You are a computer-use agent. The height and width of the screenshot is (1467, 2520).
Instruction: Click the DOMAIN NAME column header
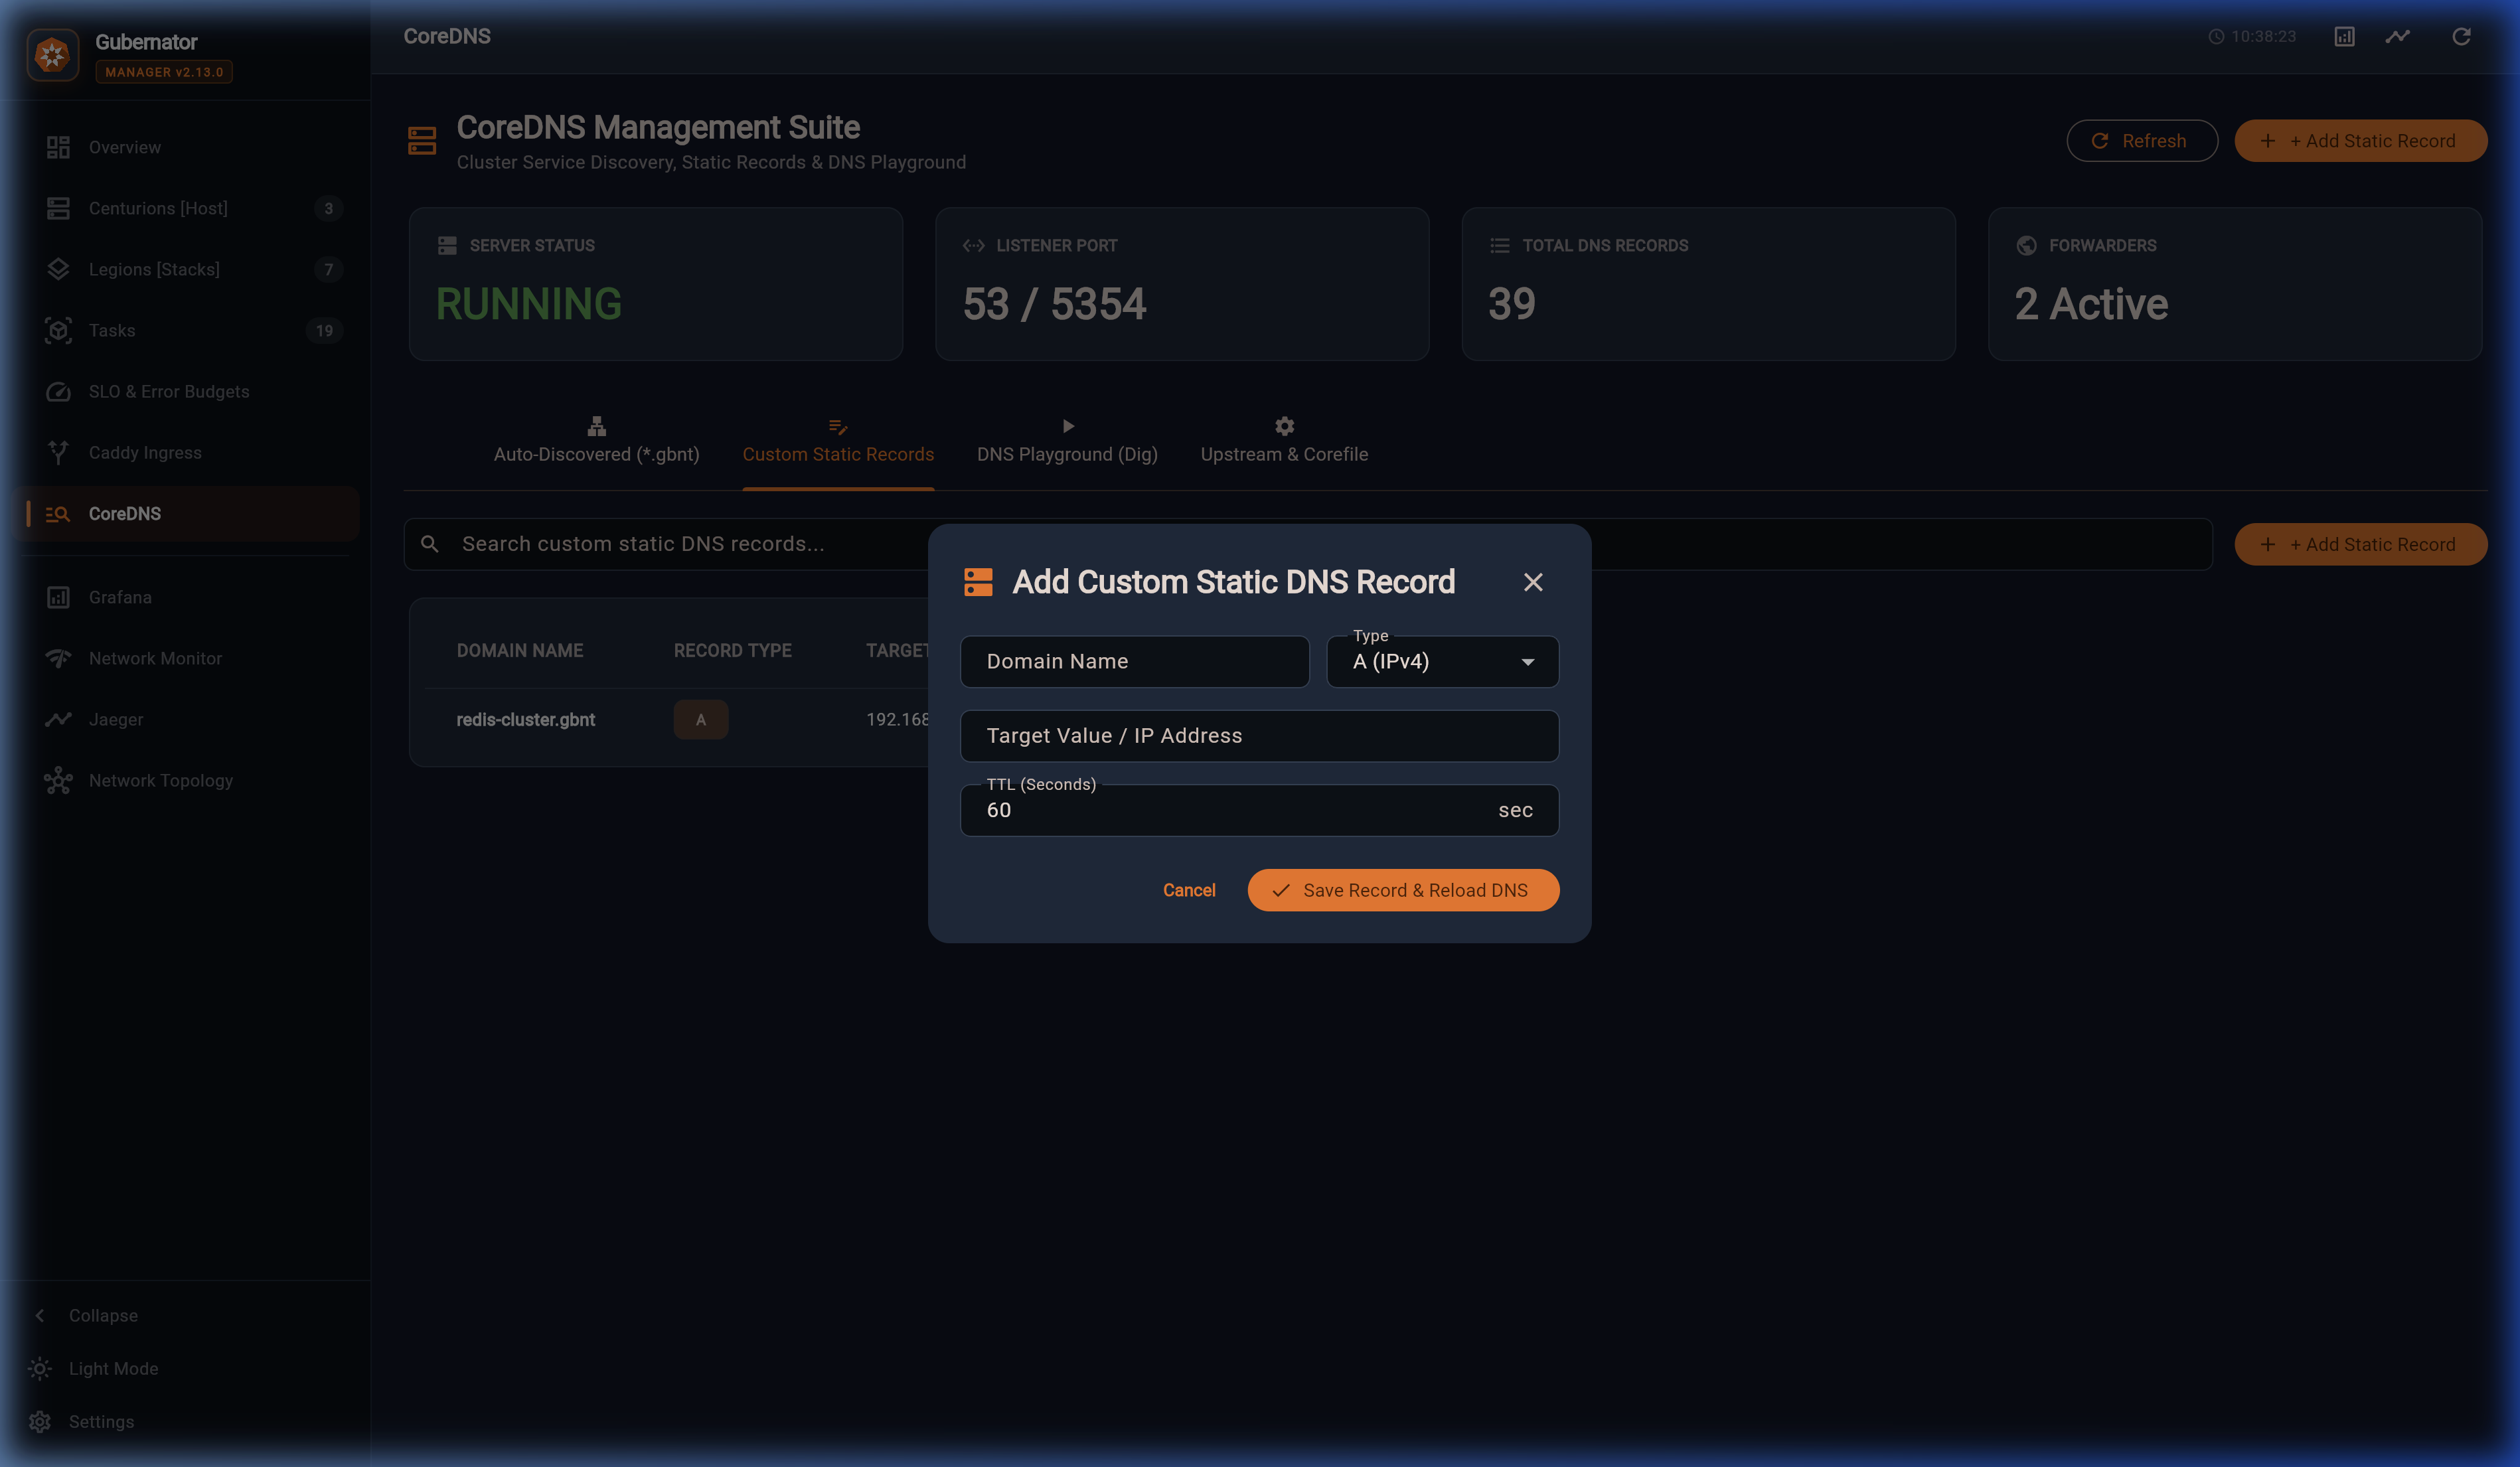pyautogui.click(x=520, y=651)
